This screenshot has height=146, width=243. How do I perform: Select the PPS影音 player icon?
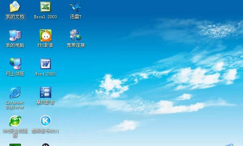pos(46,35)
